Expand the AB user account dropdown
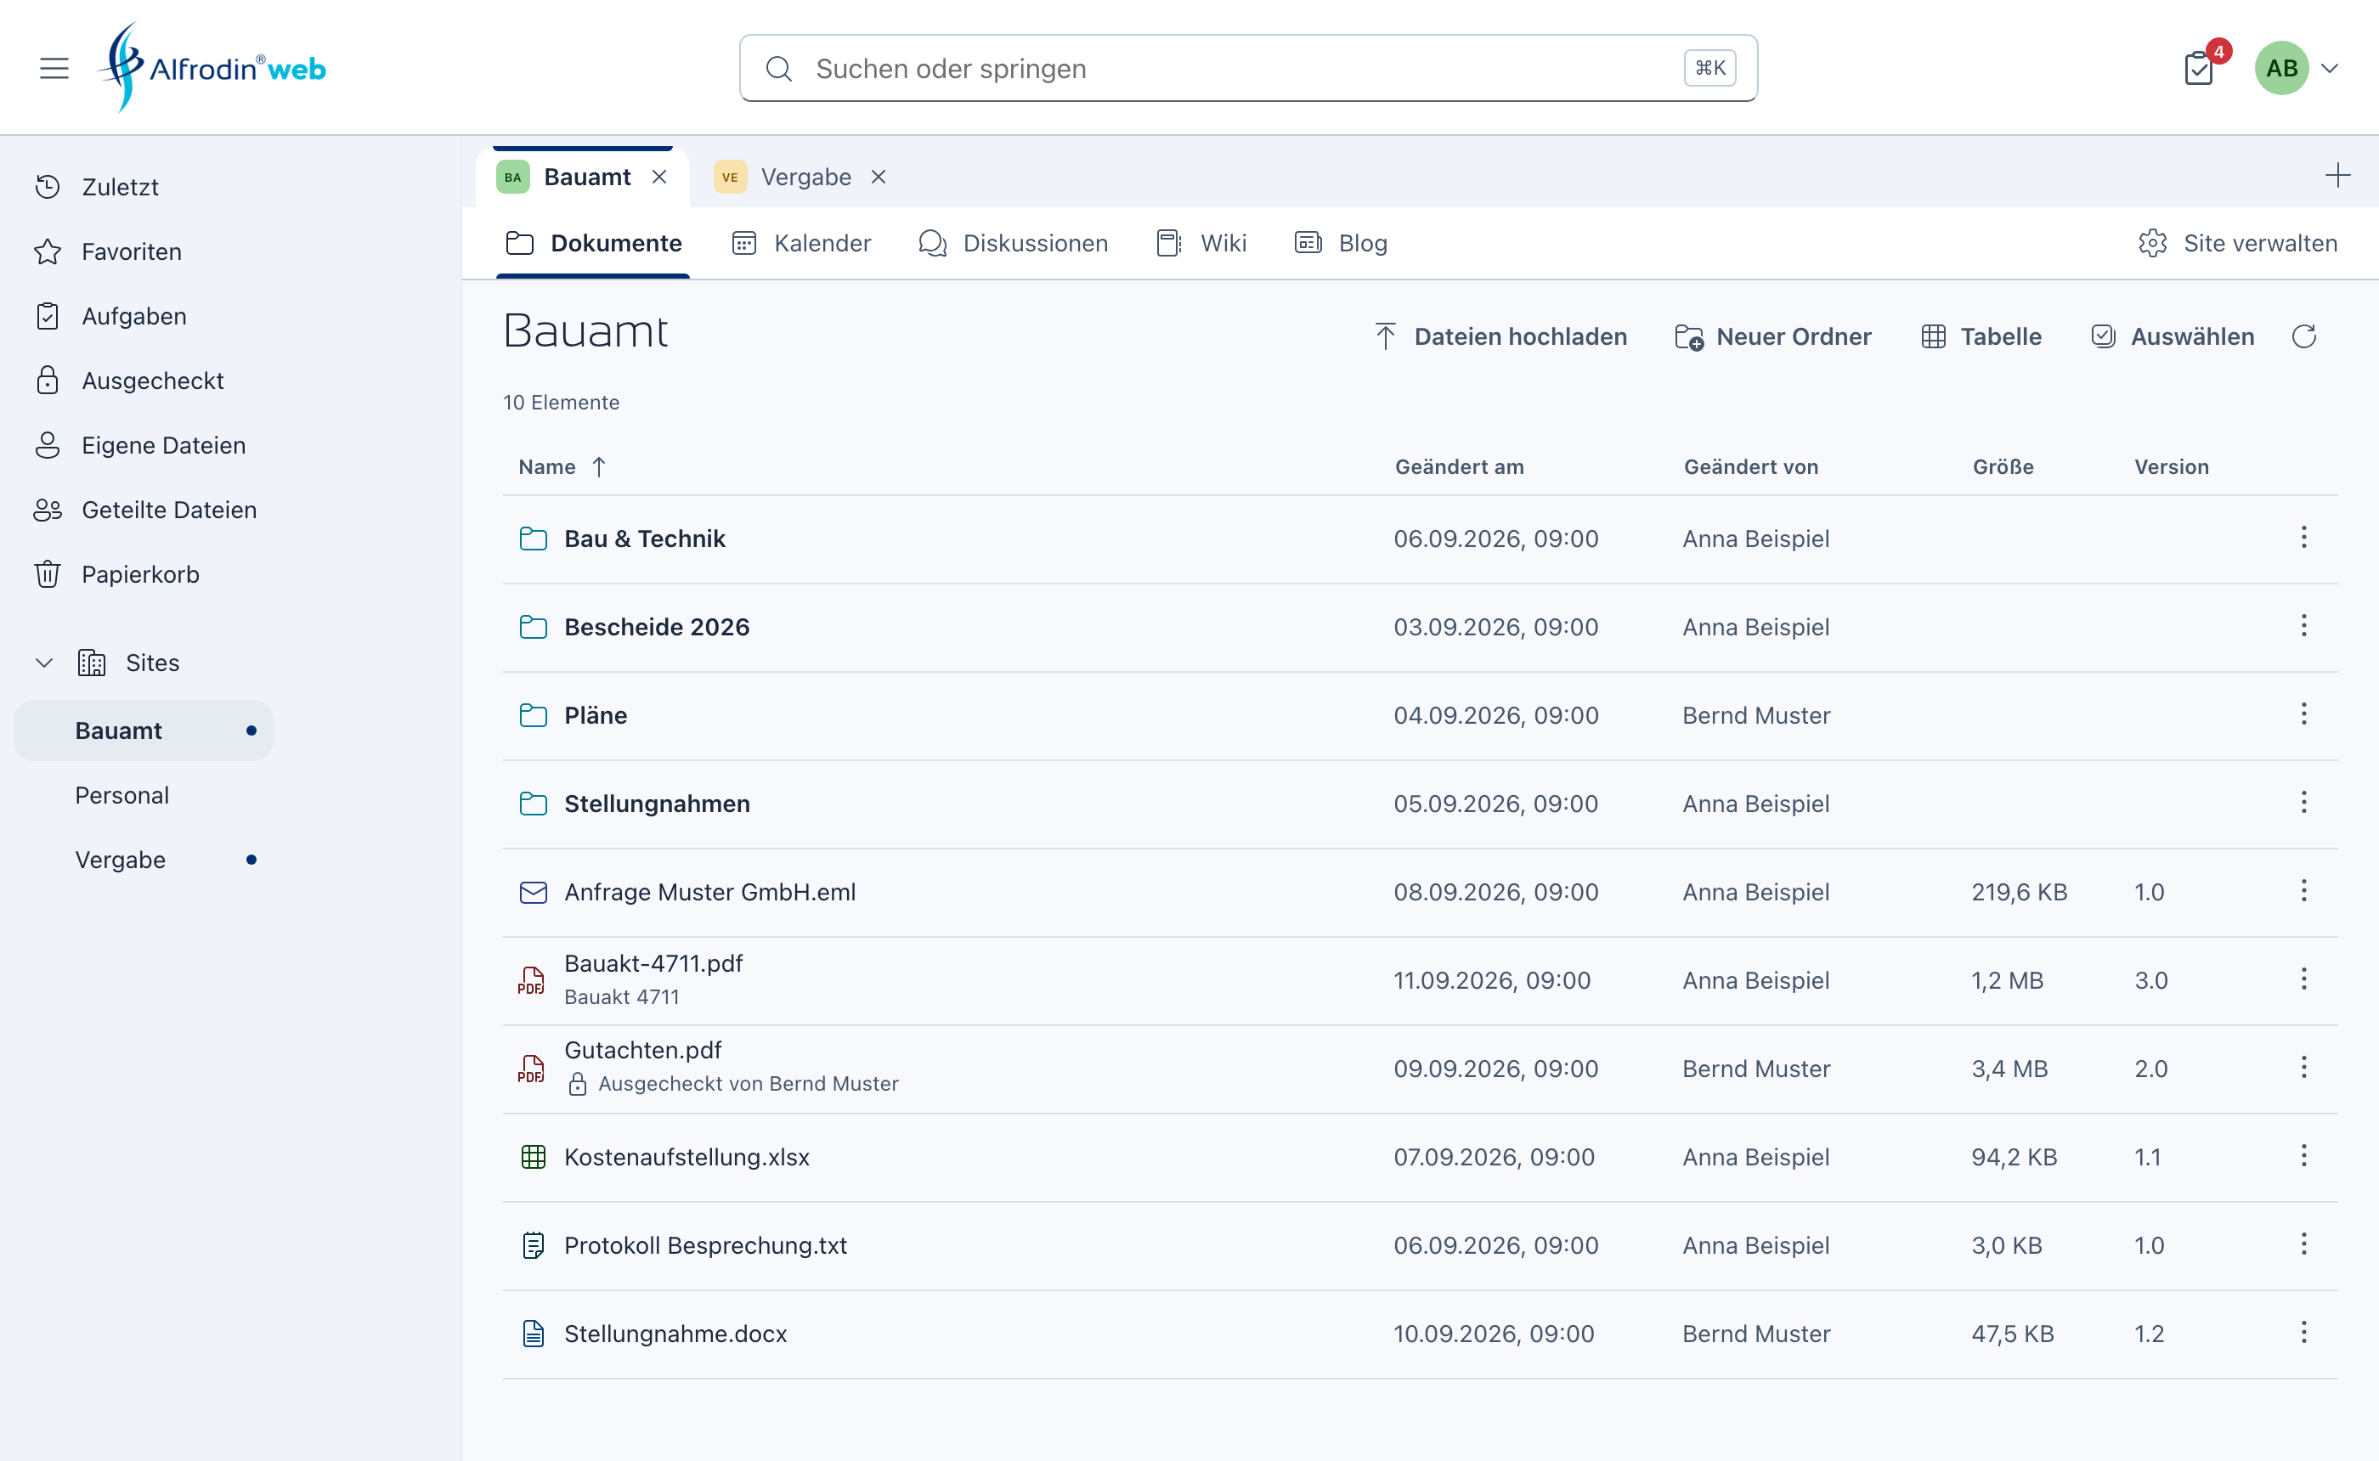Viewport: 2379px width, 1461px height. point(2329,69)
